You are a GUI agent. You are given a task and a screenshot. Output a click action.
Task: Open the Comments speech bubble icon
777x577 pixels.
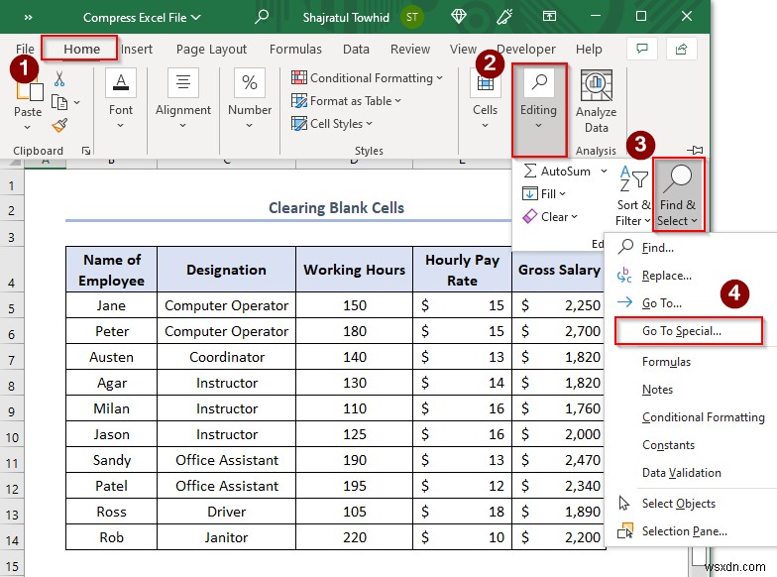click(641, 49)
